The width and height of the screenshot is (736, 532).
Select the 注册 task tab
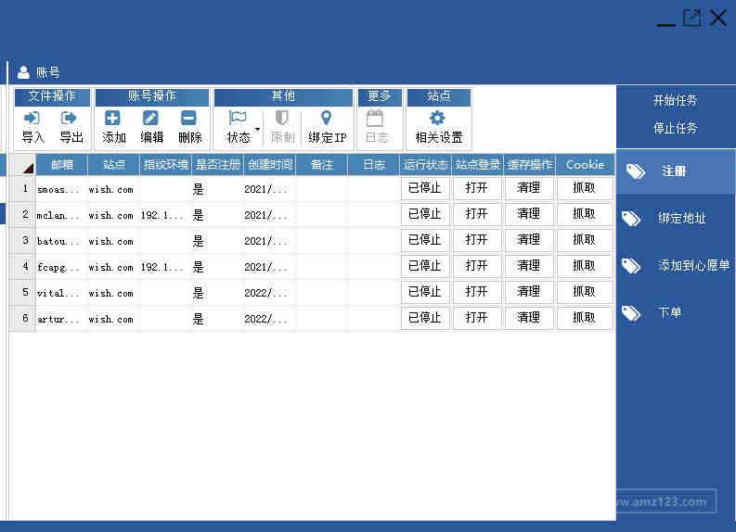tap(676, 171)
